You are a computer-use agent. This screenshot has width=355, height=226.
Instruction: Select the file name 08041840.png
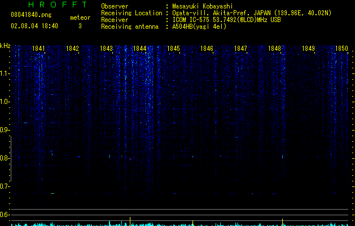[31, 15]
